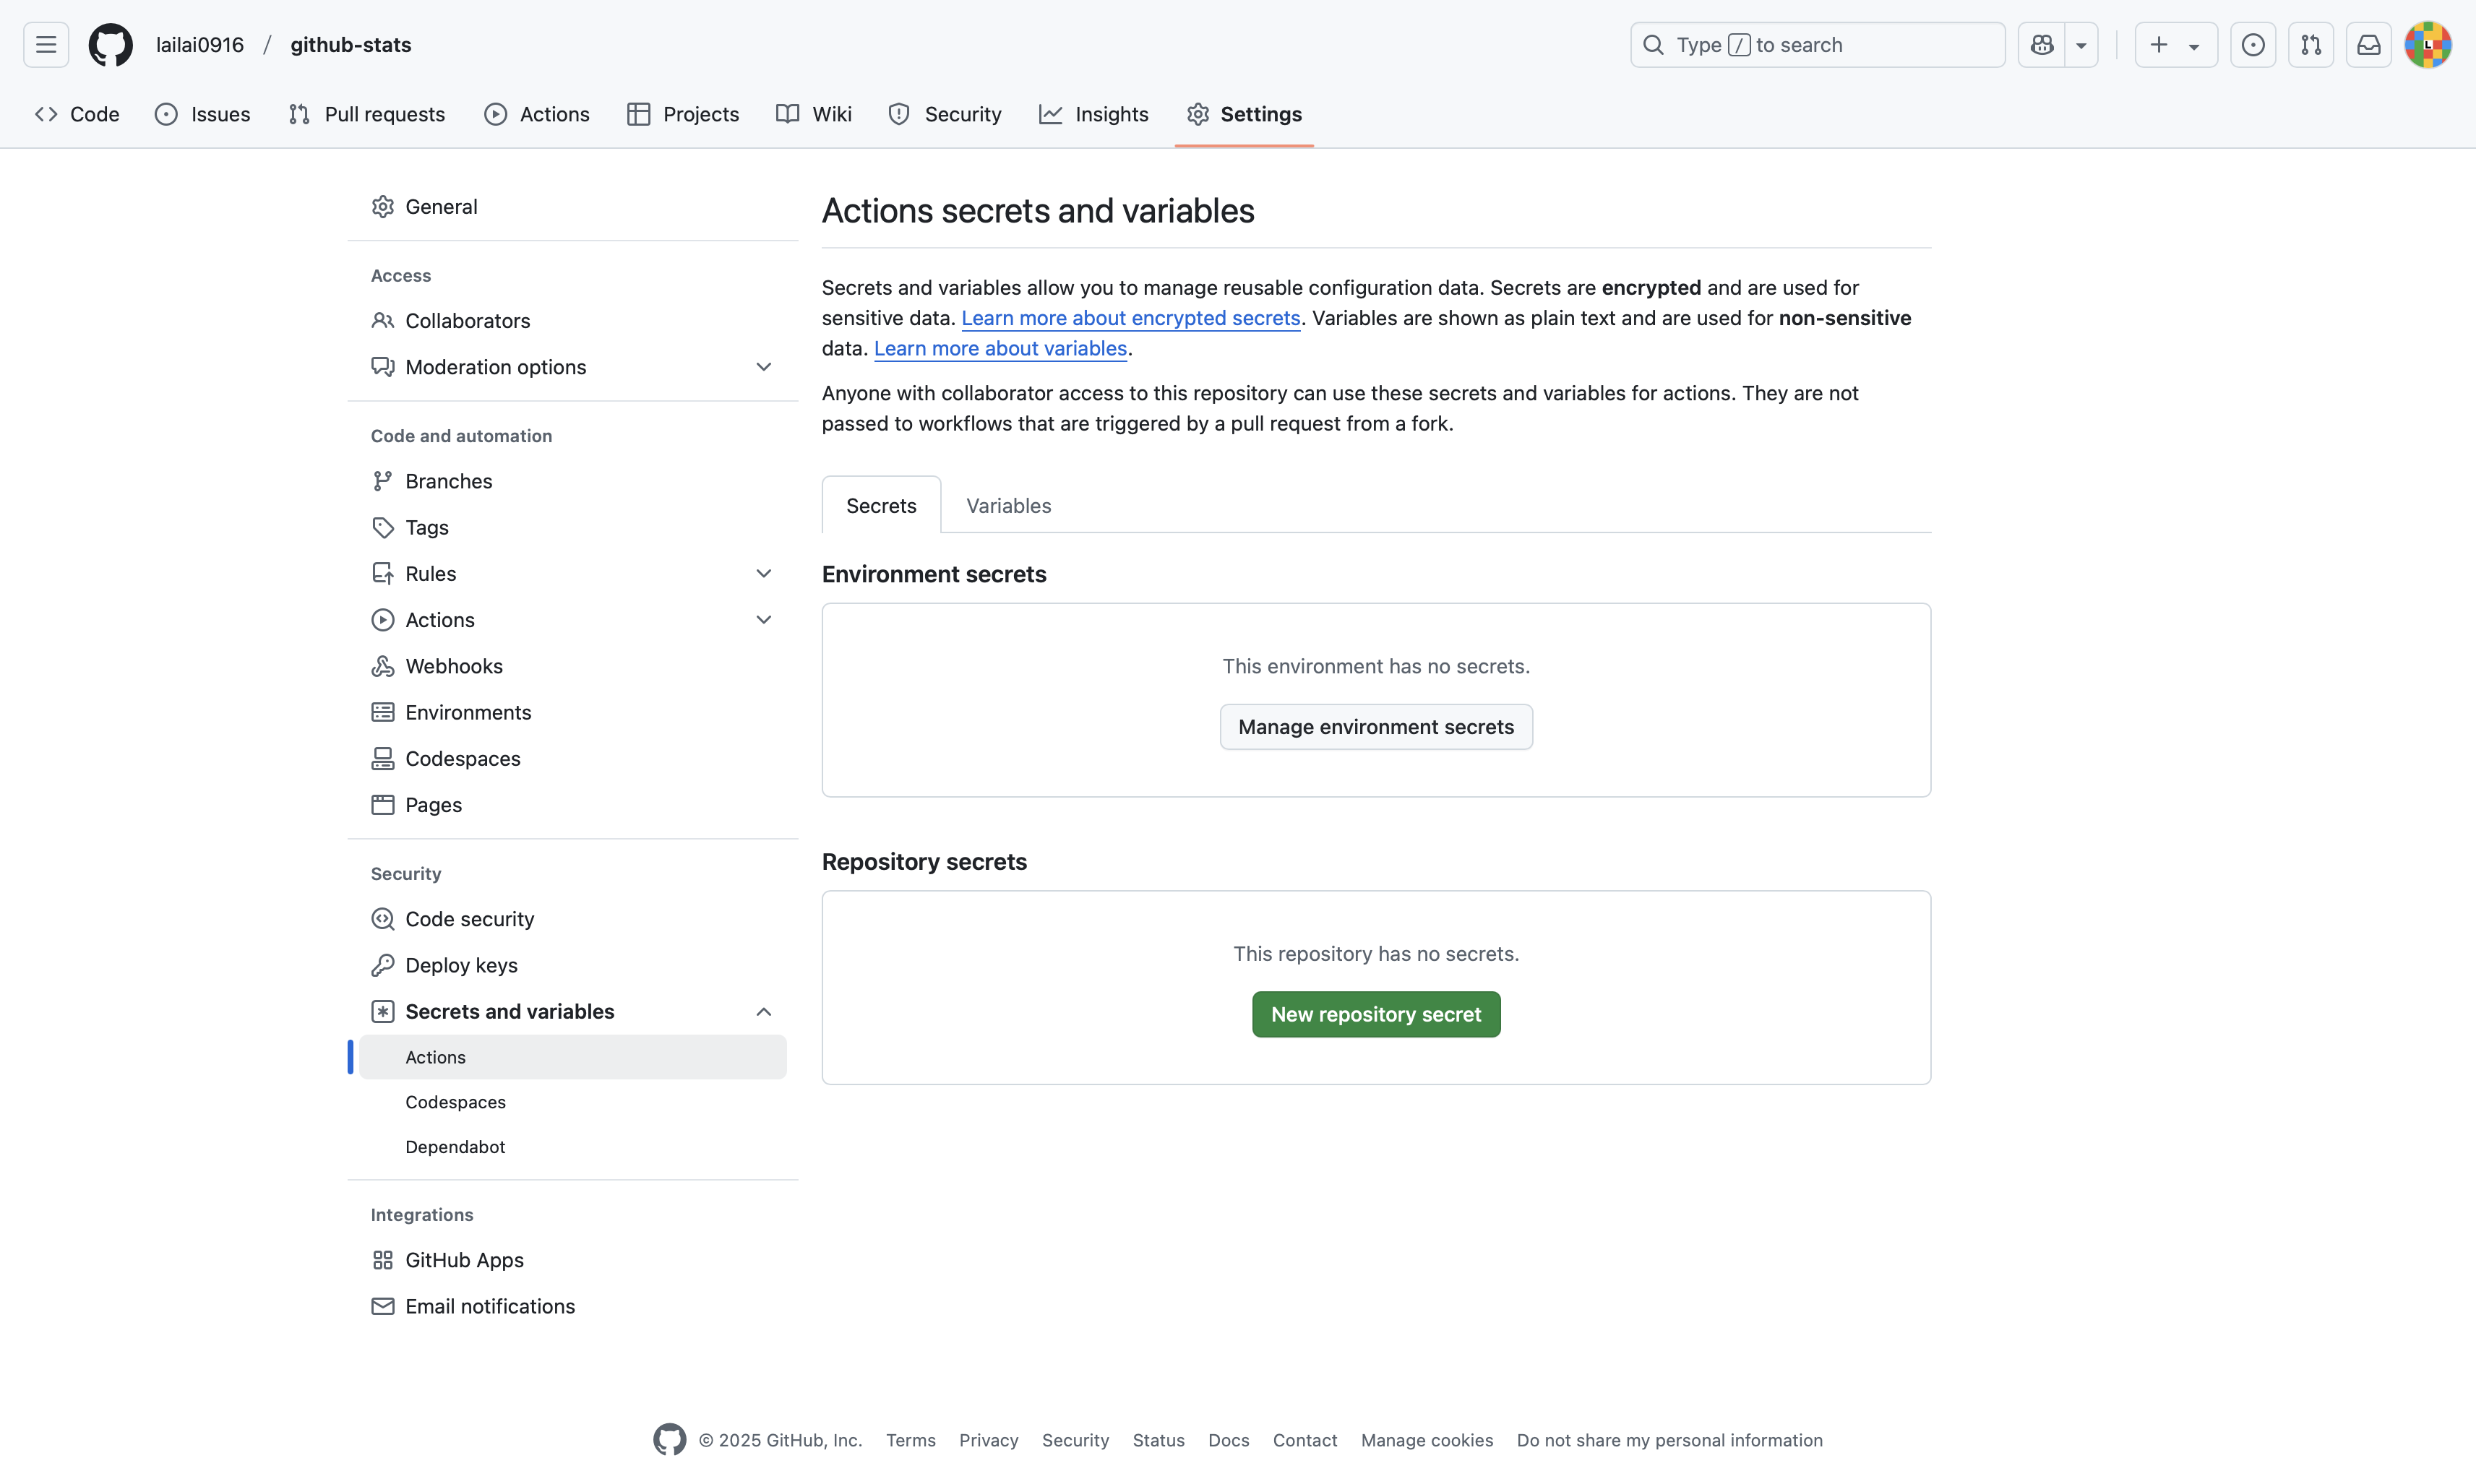Open the Copilot dropdown arrow
This screenshot has width=2476, height=1484.
pyautogui.click(x=2081, y=45)
